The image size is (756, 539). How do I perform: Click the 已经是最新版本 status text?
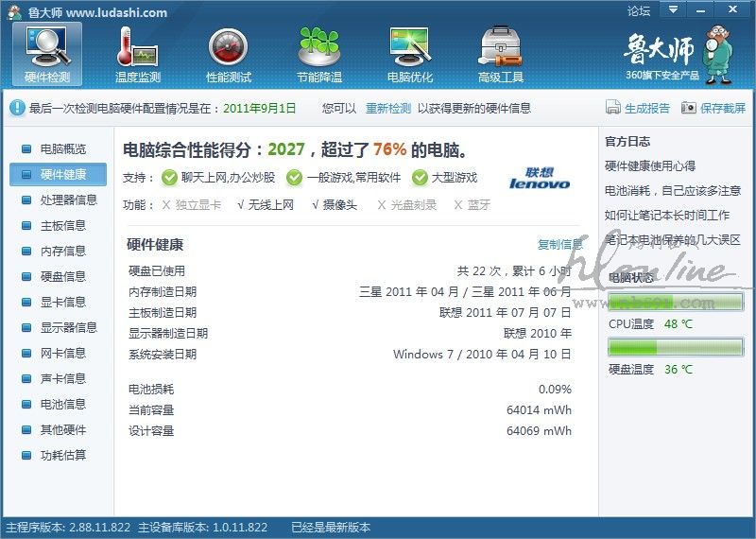point(331,527)
